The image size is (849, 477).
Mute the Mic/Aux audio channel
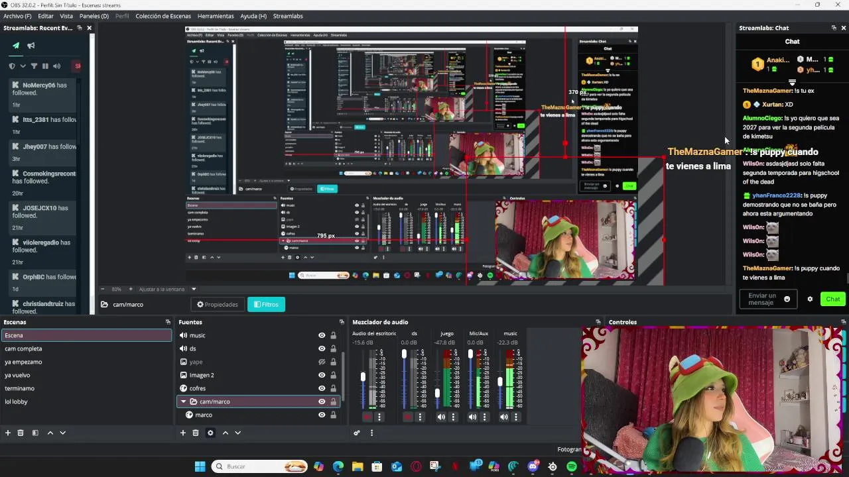tap(472, 417)
